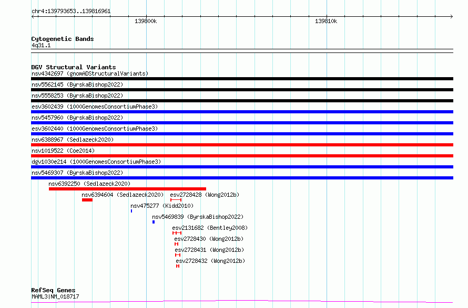This screenshot has height=308, width=468.
Task: Click the red bar under nsv6388967
Action: 242,145
